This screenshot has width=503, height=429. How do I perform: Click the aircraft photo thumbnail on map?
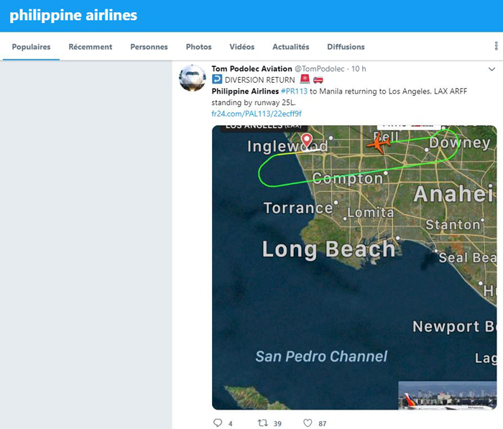pos(447,396)
